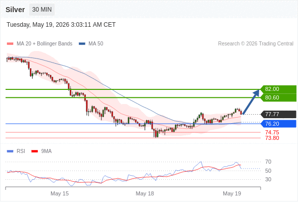Click the May 18 date axis label
The image size is (298, 202).
click(145, 193)
